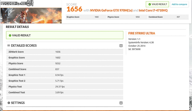Collapse the Detailed Scores section
The width and height of the screenshot is (192, 111).
121,46
